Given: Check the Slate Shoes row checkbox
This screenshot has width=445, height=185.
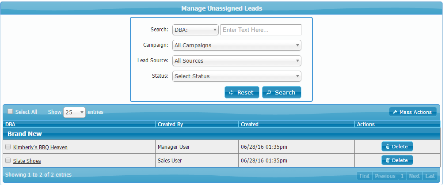Looking at the screenshot, I should [x=8, y=161].
